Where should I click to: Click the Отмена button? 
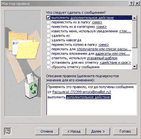pos(47,131)
